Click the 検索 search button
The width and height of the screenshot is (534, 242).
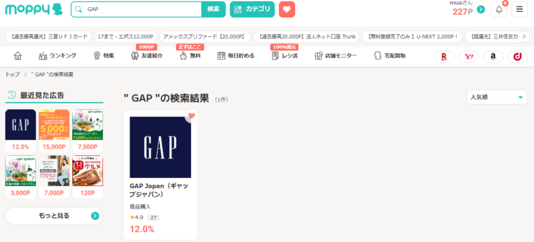214,9
